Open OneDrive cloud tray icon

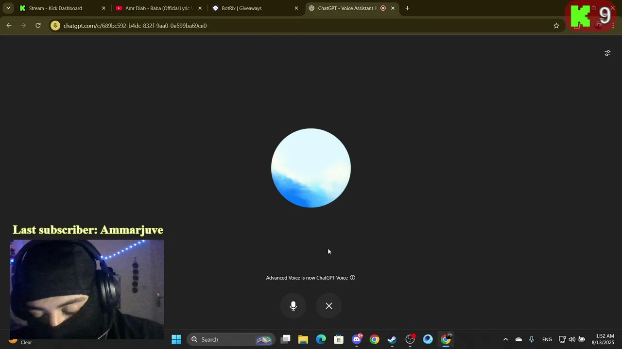518,339
